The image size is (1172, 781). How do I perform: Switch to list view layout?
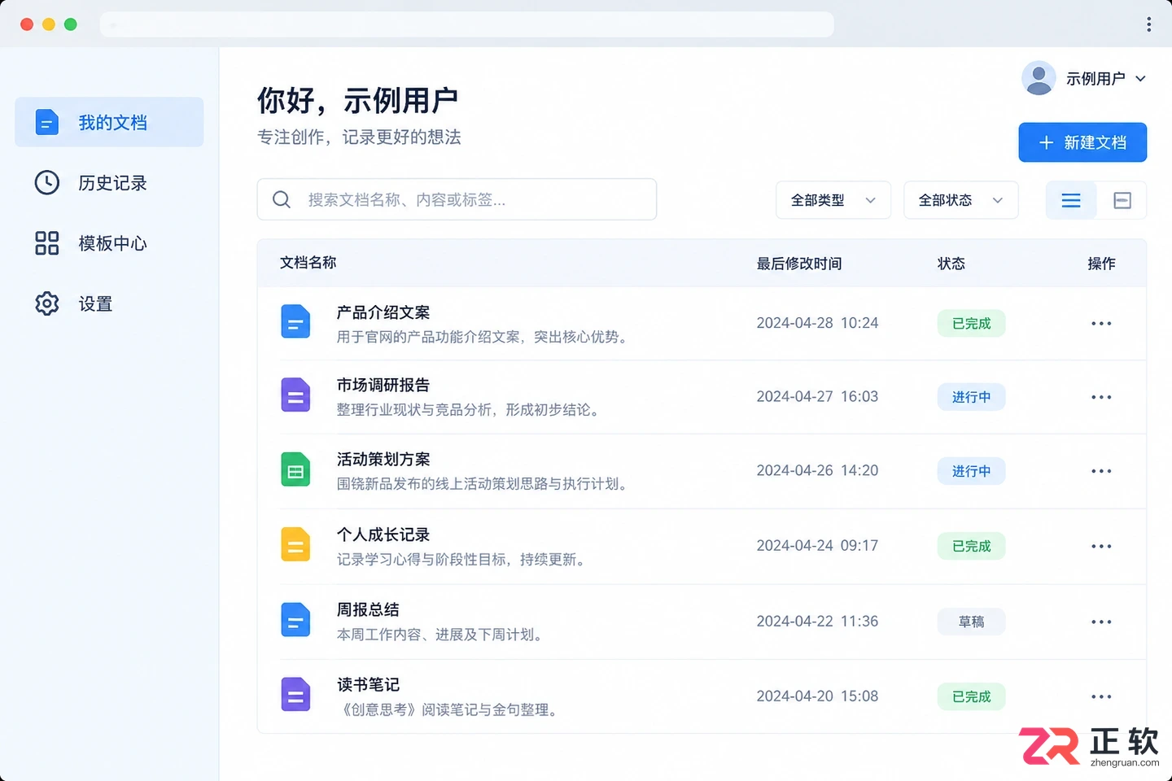click(x=1071, y=200)
